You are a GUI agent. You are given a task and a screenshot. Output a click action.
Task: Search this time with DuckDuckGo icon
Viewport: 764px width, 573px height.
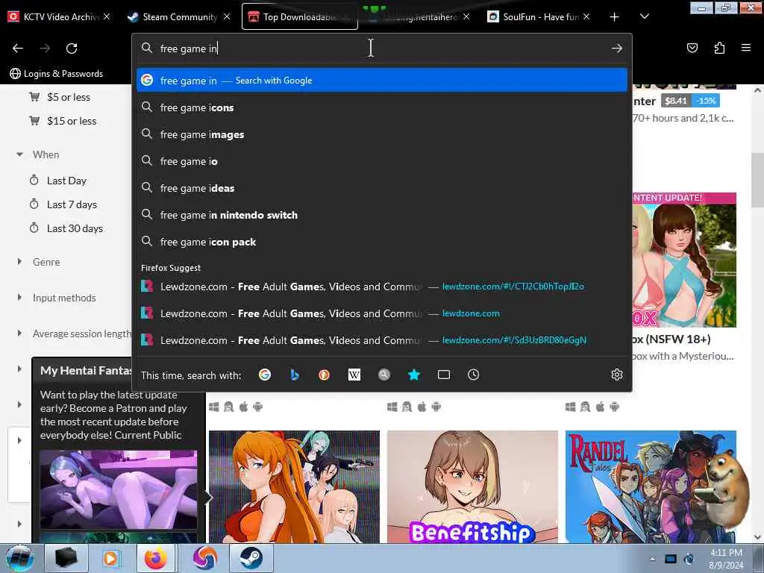click(x=324, y=375)
